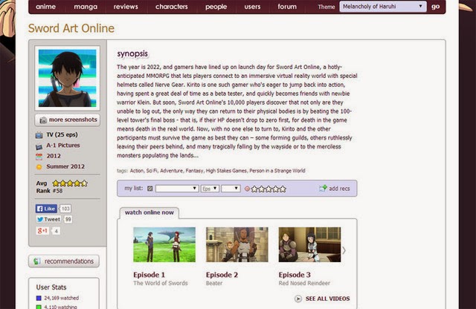Click the red clear rating icon
This screenshot has width=476, height=309.
pyautogui.click(x=247, y=189)
